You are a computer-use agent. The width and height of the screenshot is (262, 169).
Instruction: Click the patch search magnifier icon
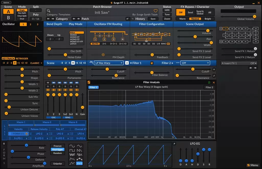point(48,11)
